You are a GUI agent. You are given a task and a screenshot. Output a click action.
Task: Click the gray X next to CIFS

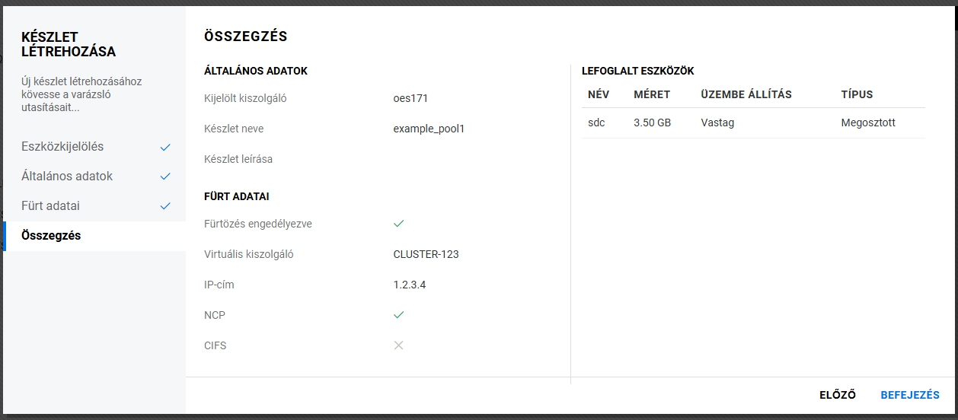(398, 345)
